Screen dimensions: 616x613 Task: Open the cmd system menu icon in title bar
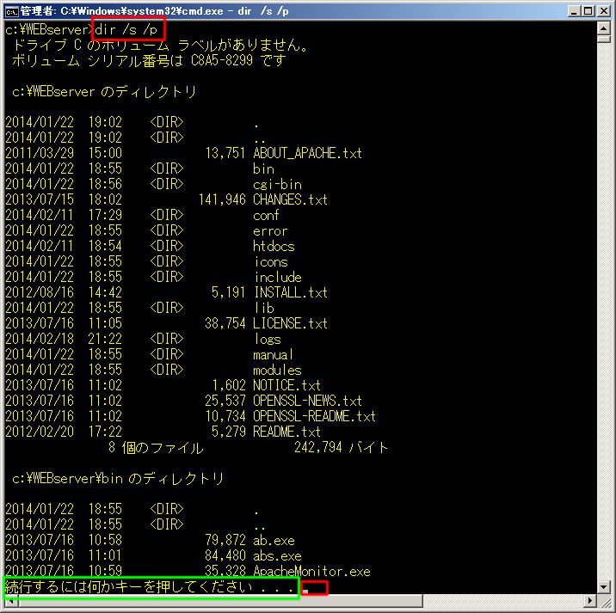[11, 11]
